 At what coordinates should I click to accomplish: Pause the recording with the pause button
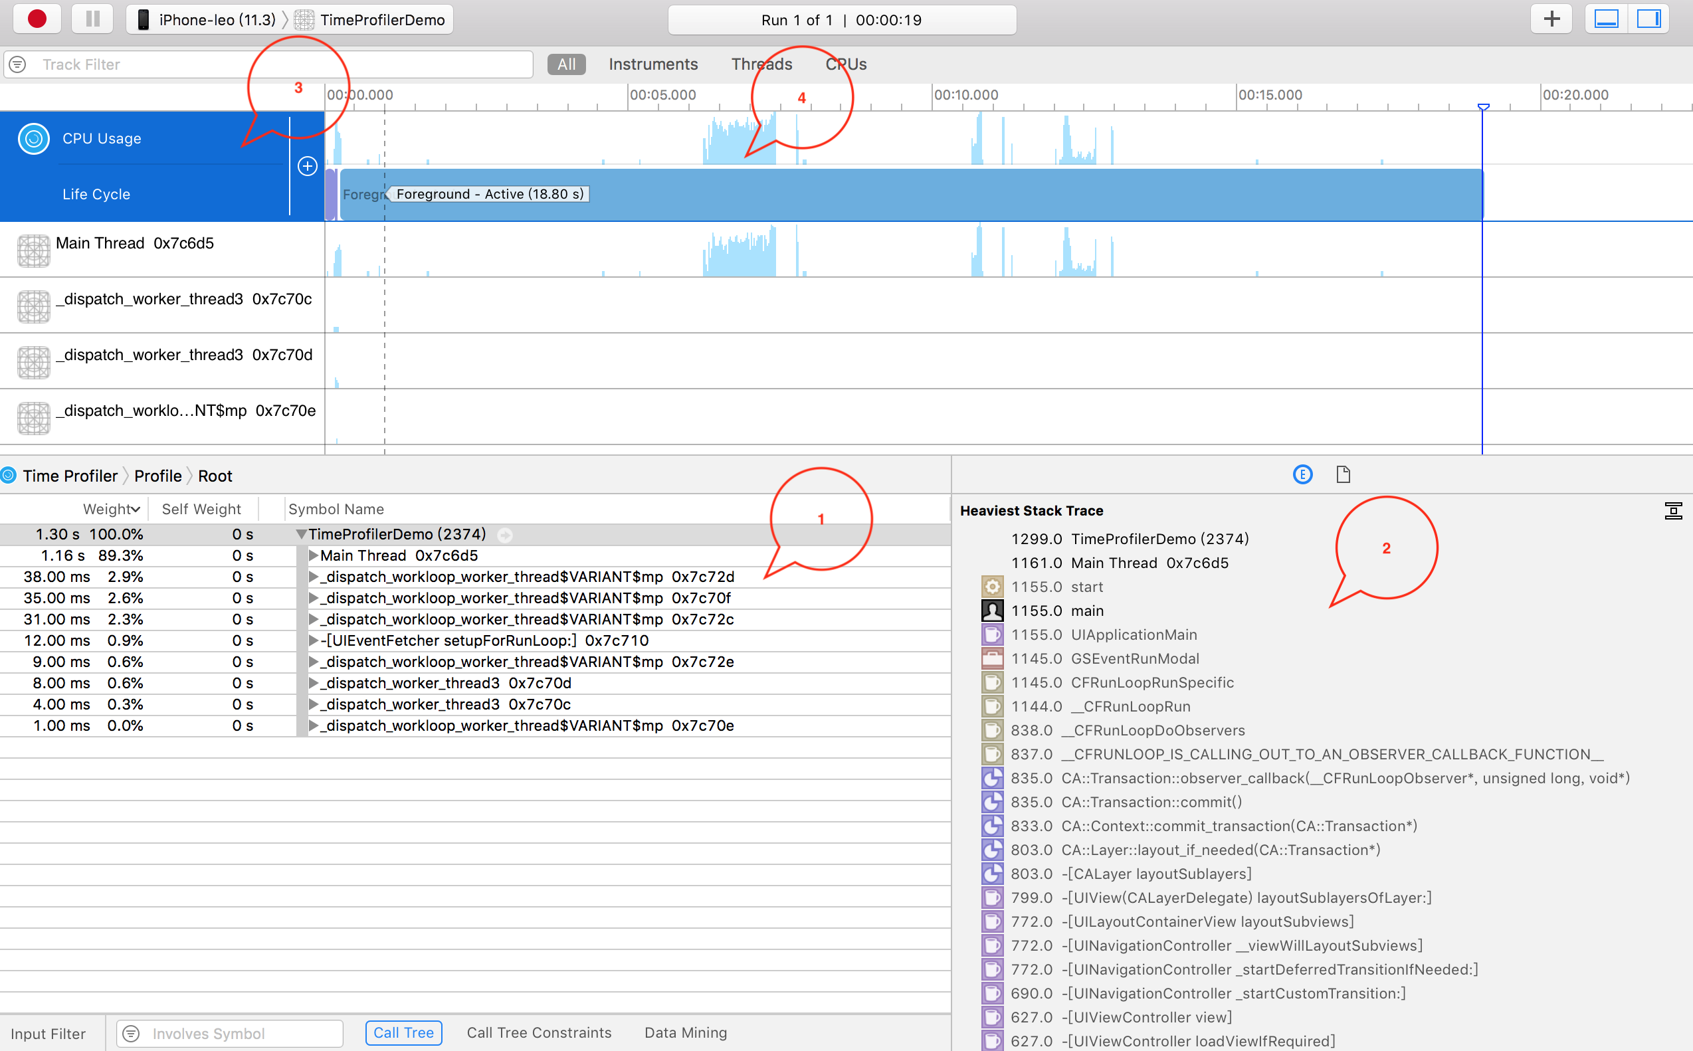(92, 19)
